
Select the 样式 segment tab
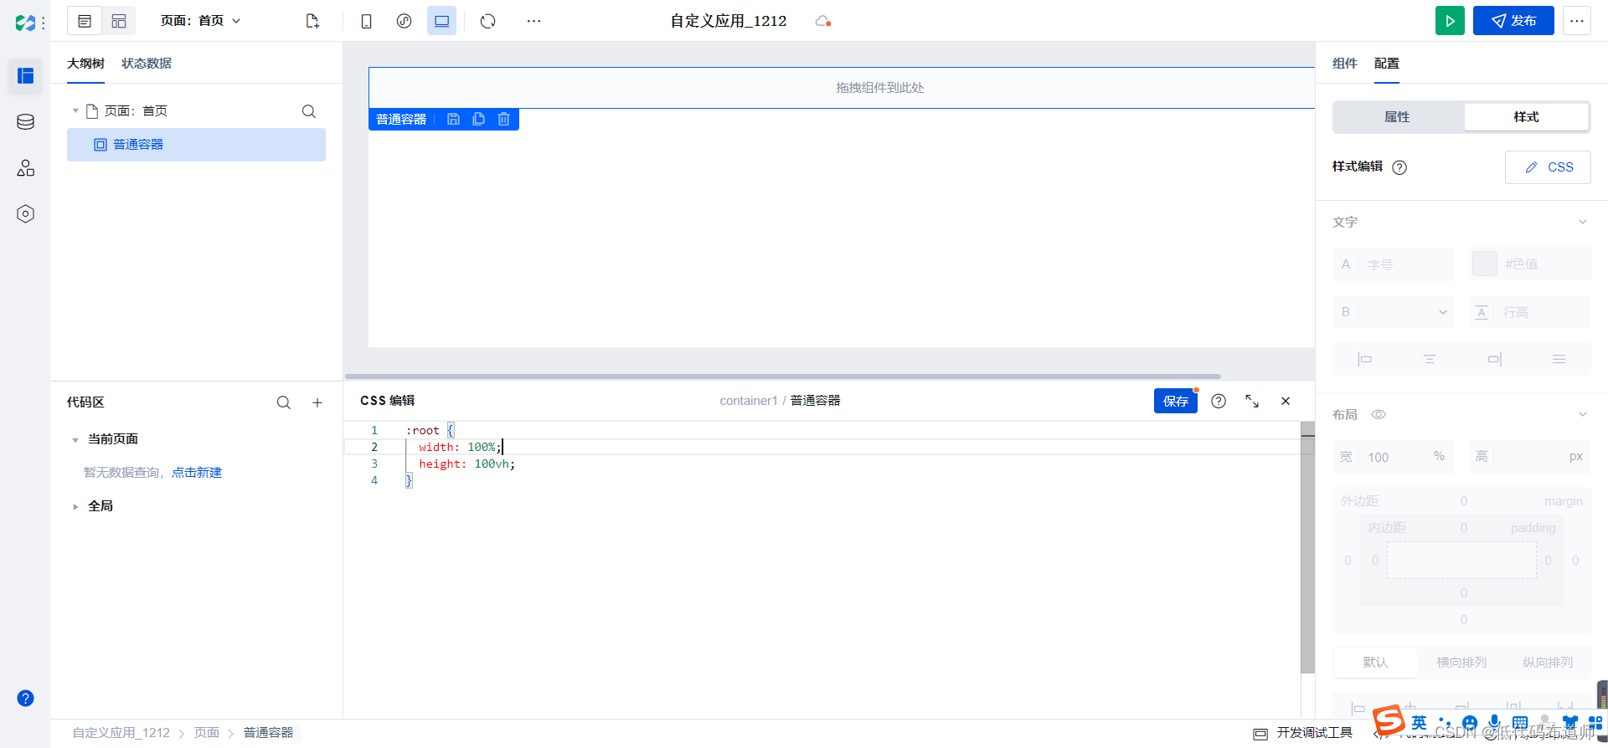tap(1526, 117)
